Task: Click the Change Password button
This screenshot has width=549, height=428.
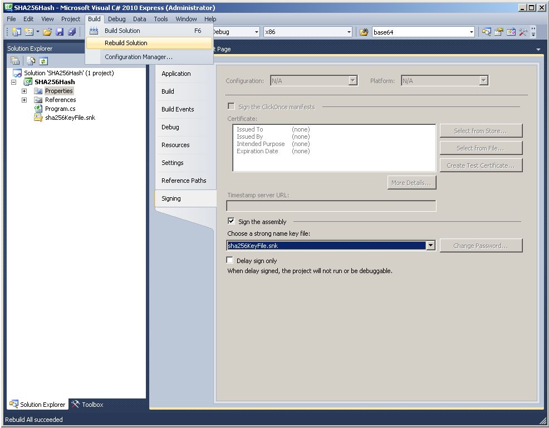Action: coord(481,246)
